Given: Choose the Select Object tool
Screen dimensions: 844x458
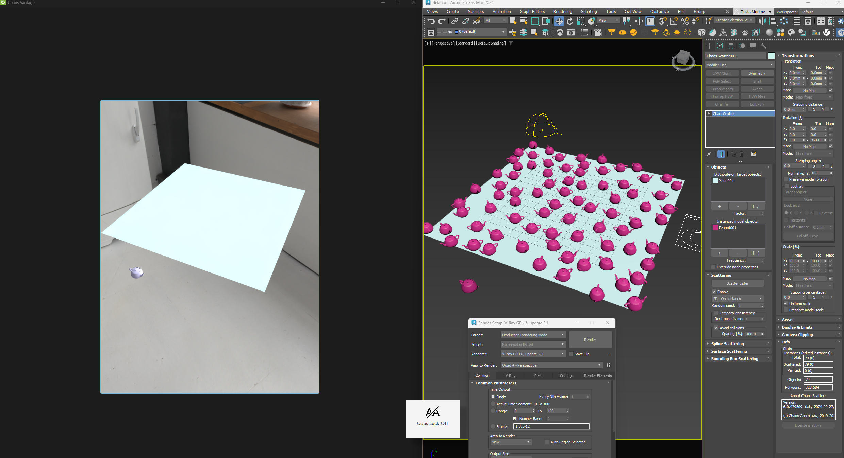Looking at the screenshot, I should coord(513,21).
